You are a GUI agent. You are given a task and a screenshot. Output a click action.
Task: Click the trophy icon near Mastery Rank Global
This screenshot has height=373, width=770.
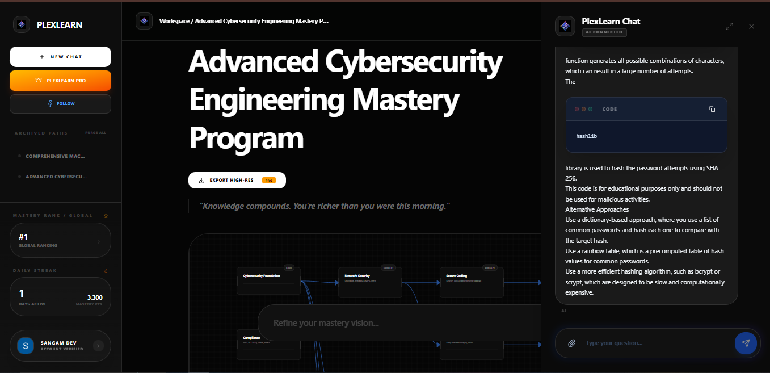pyautogui.click(x=106, y=215)
